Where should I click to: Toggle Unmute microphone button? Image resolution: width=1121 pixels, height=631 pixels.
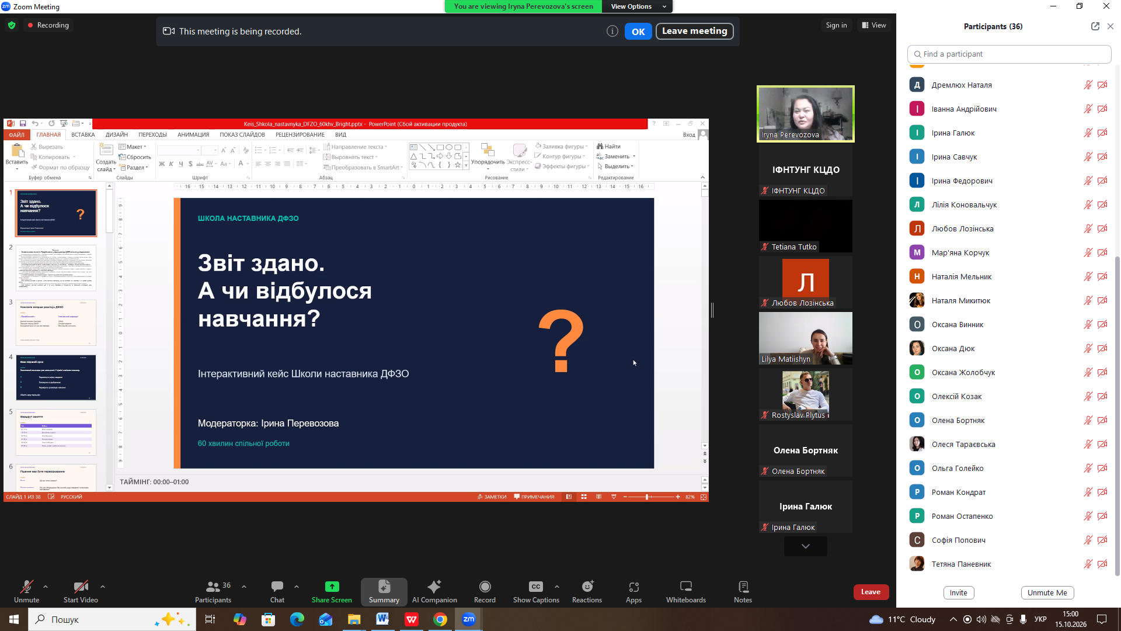click(x=26, y=591)
